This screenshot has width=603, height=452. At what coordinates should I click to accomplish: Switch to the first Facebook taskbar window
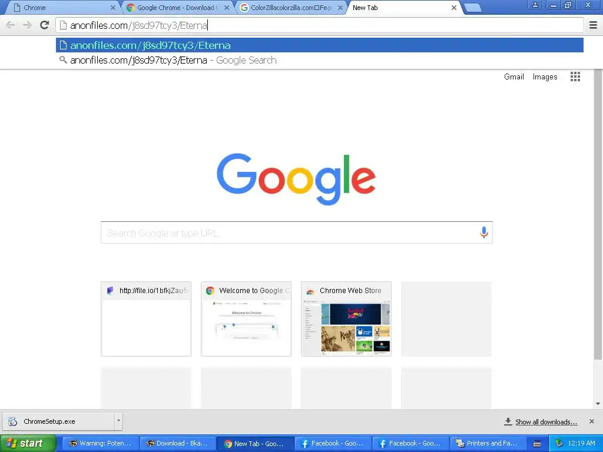(333, 444)
